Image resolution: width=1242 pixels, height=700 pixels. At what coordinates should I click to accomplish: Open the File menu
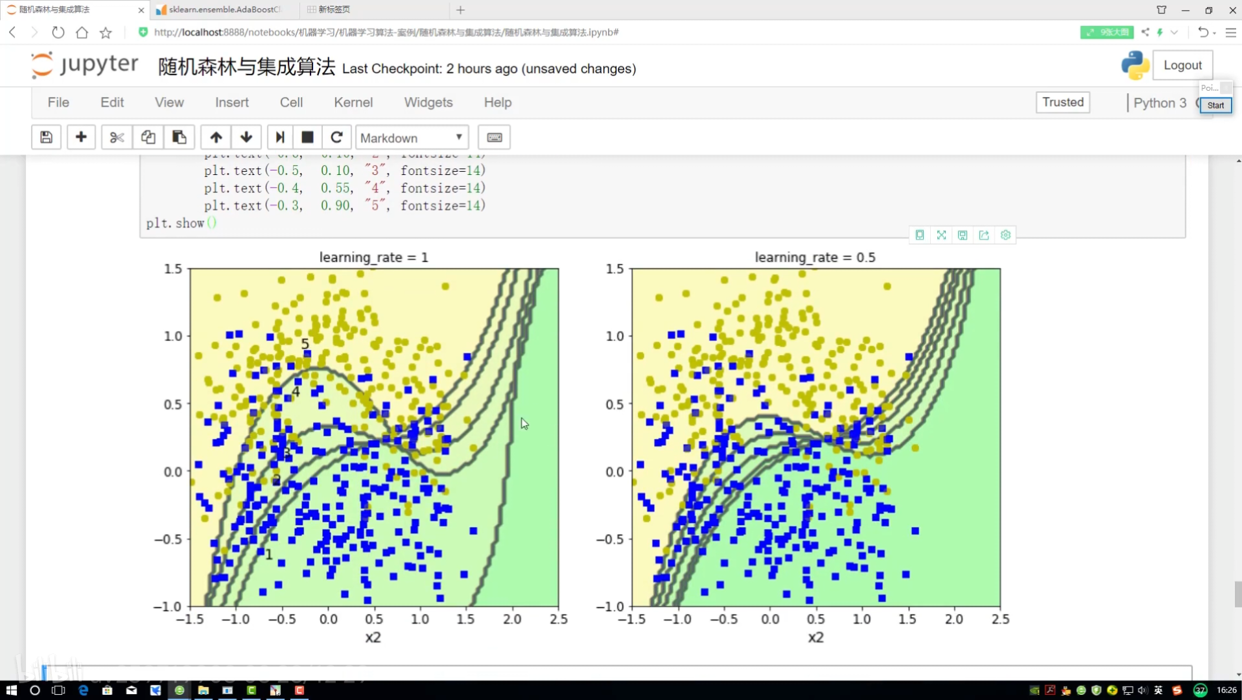[x=58, y=102]
